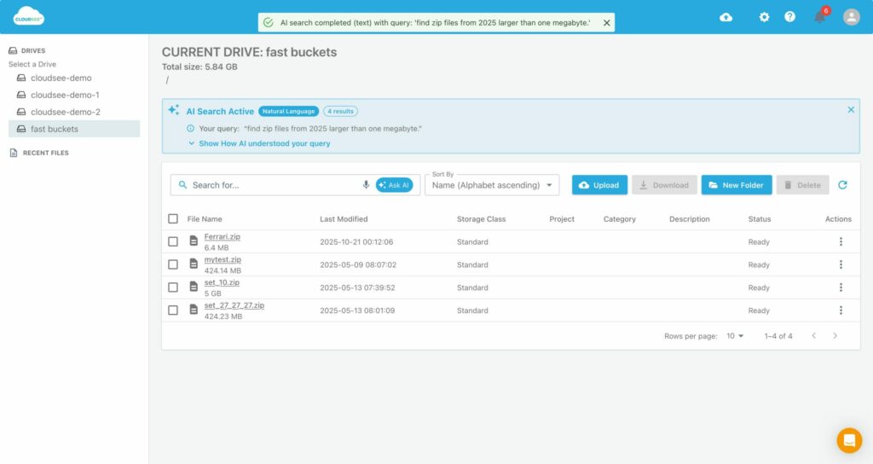
Task: Click the Total size: 5.84 GB text
Action: (x=199, y=67)
